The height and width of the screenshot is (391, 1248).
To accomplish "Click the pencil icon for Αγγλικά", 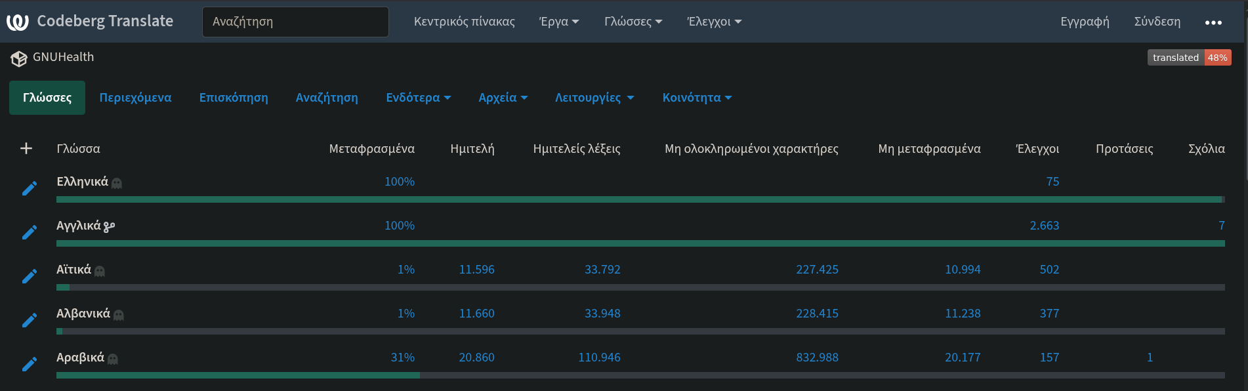I will [x=30, y=233].
